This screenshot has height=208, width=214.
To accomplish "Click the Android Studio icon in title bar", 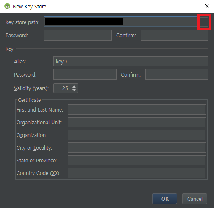I will (7, 6).
